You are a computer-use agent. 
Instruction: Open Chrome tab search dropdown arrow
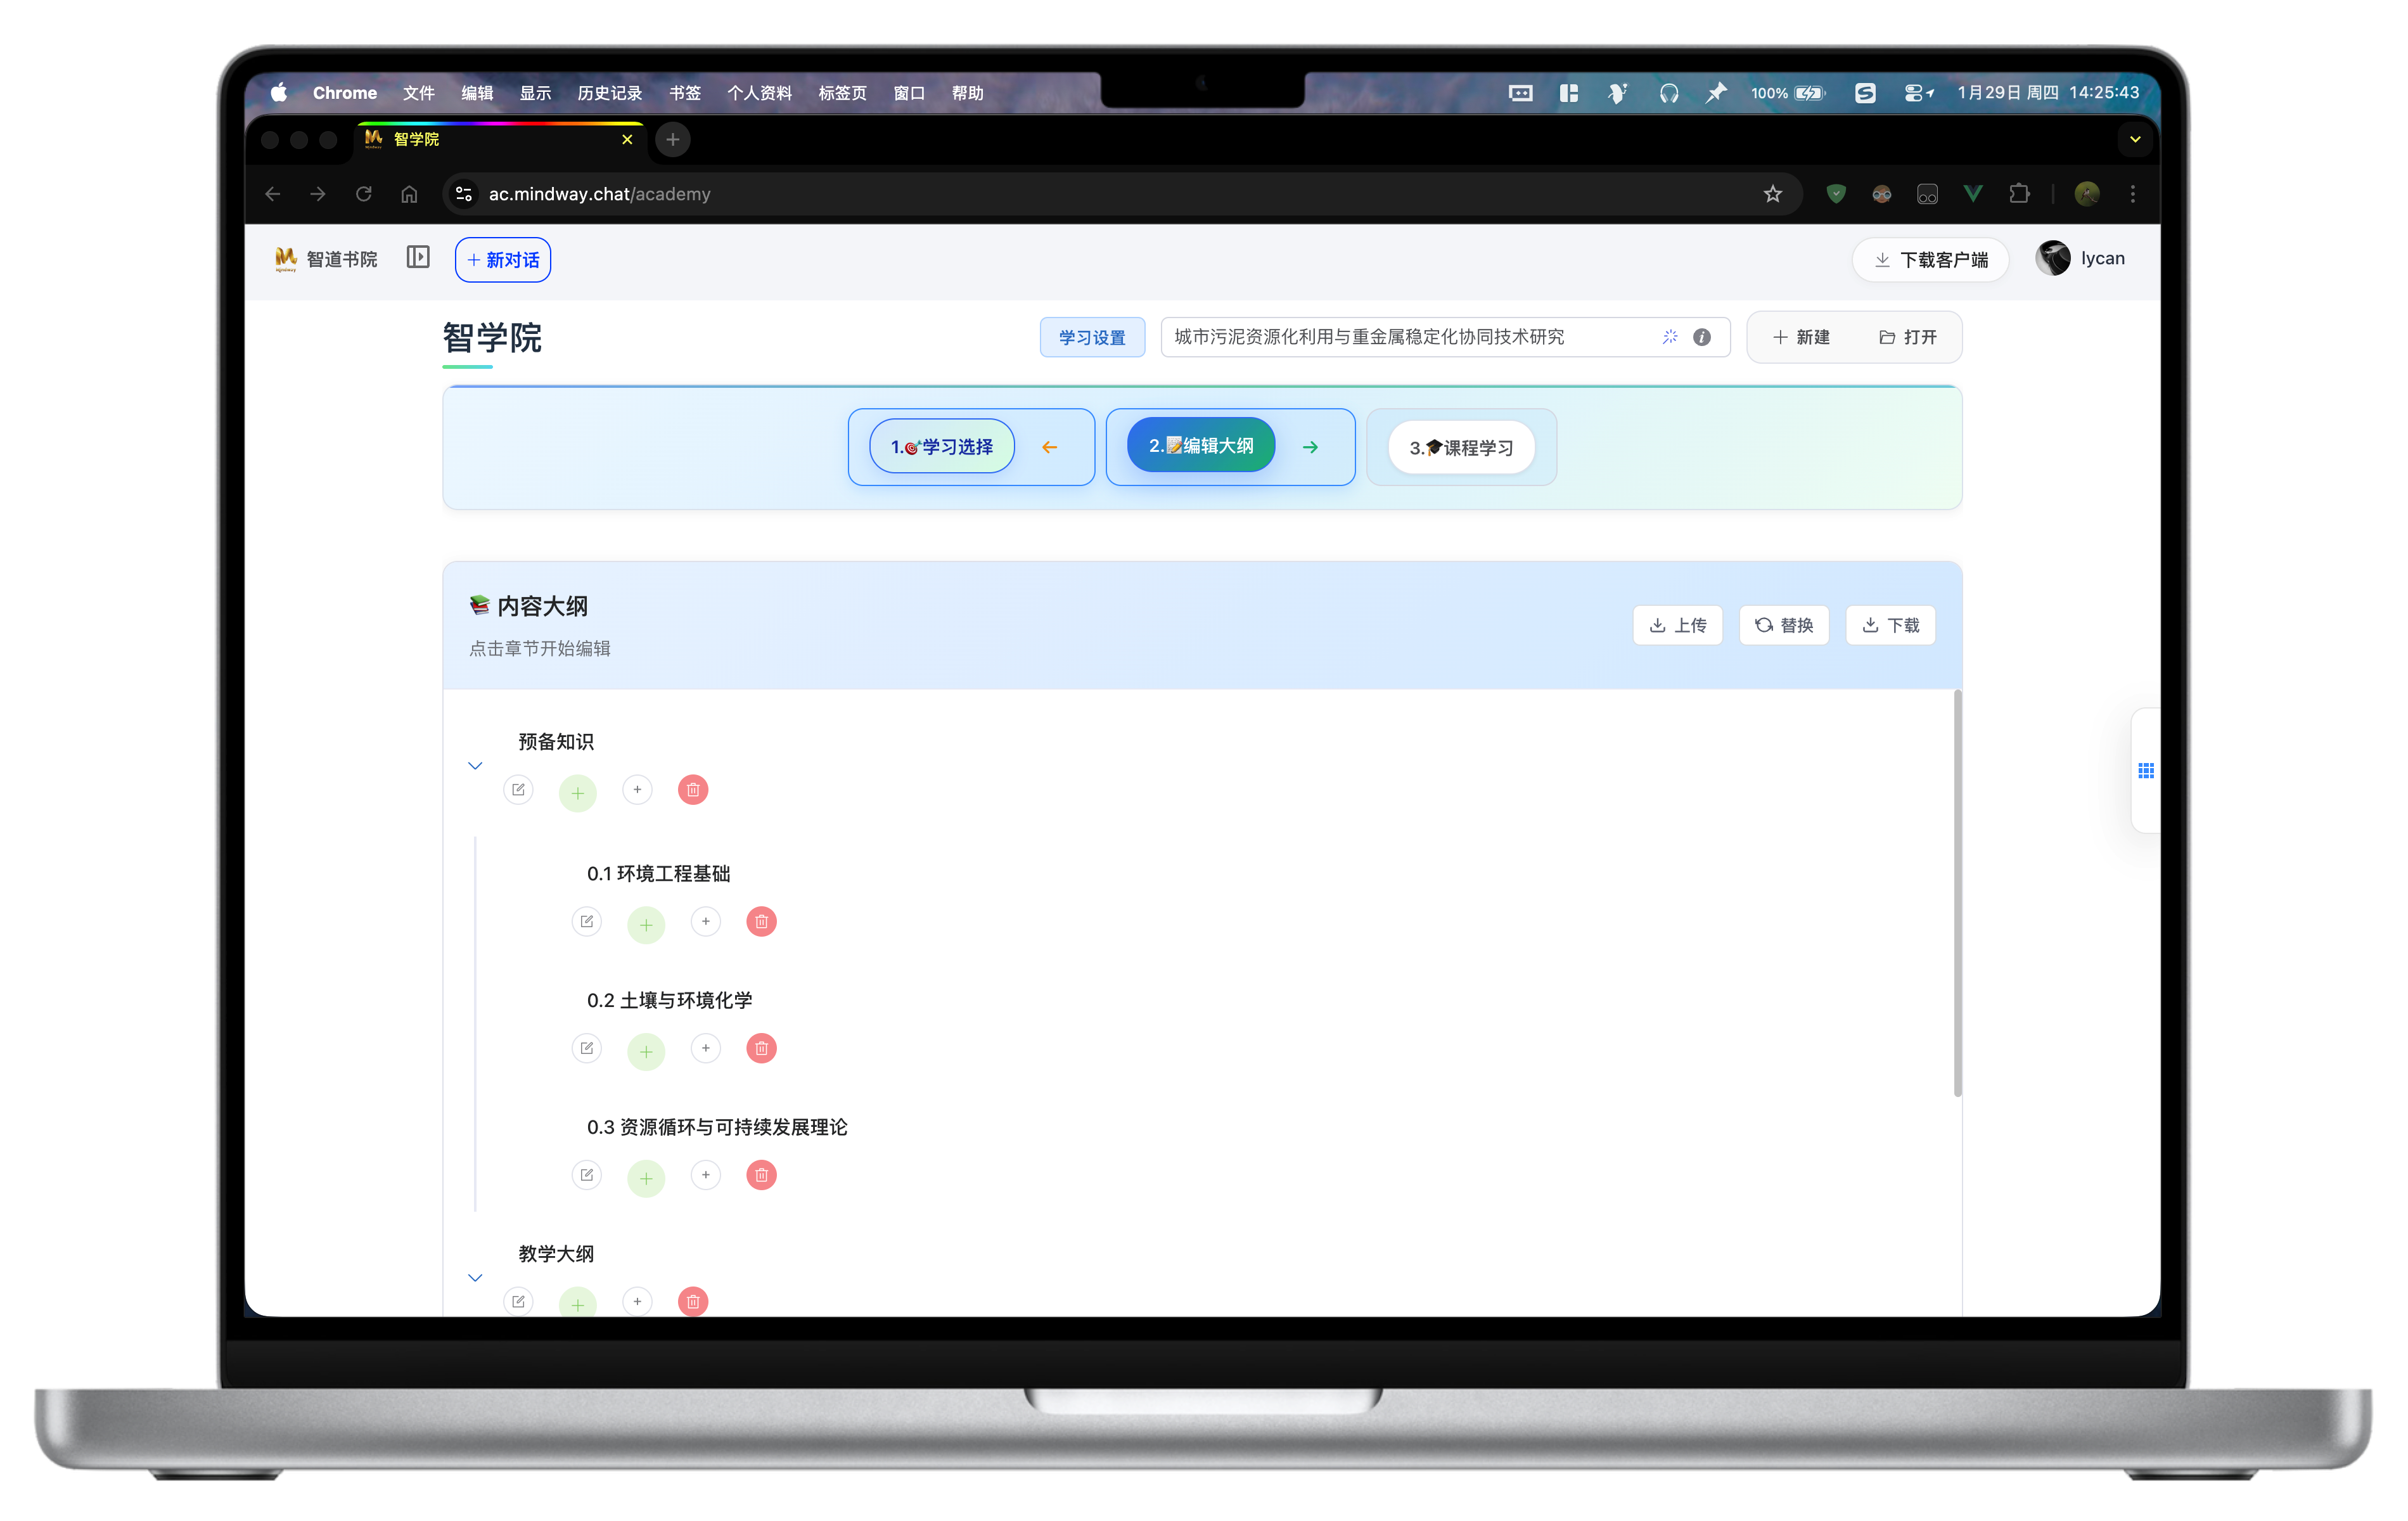[x=2135, y=139]
